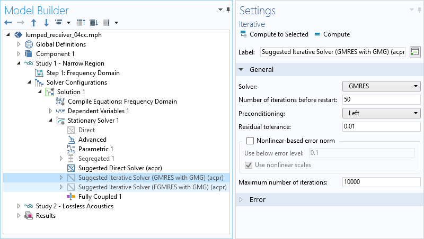Click the move down arrow icon

point(46,23)
